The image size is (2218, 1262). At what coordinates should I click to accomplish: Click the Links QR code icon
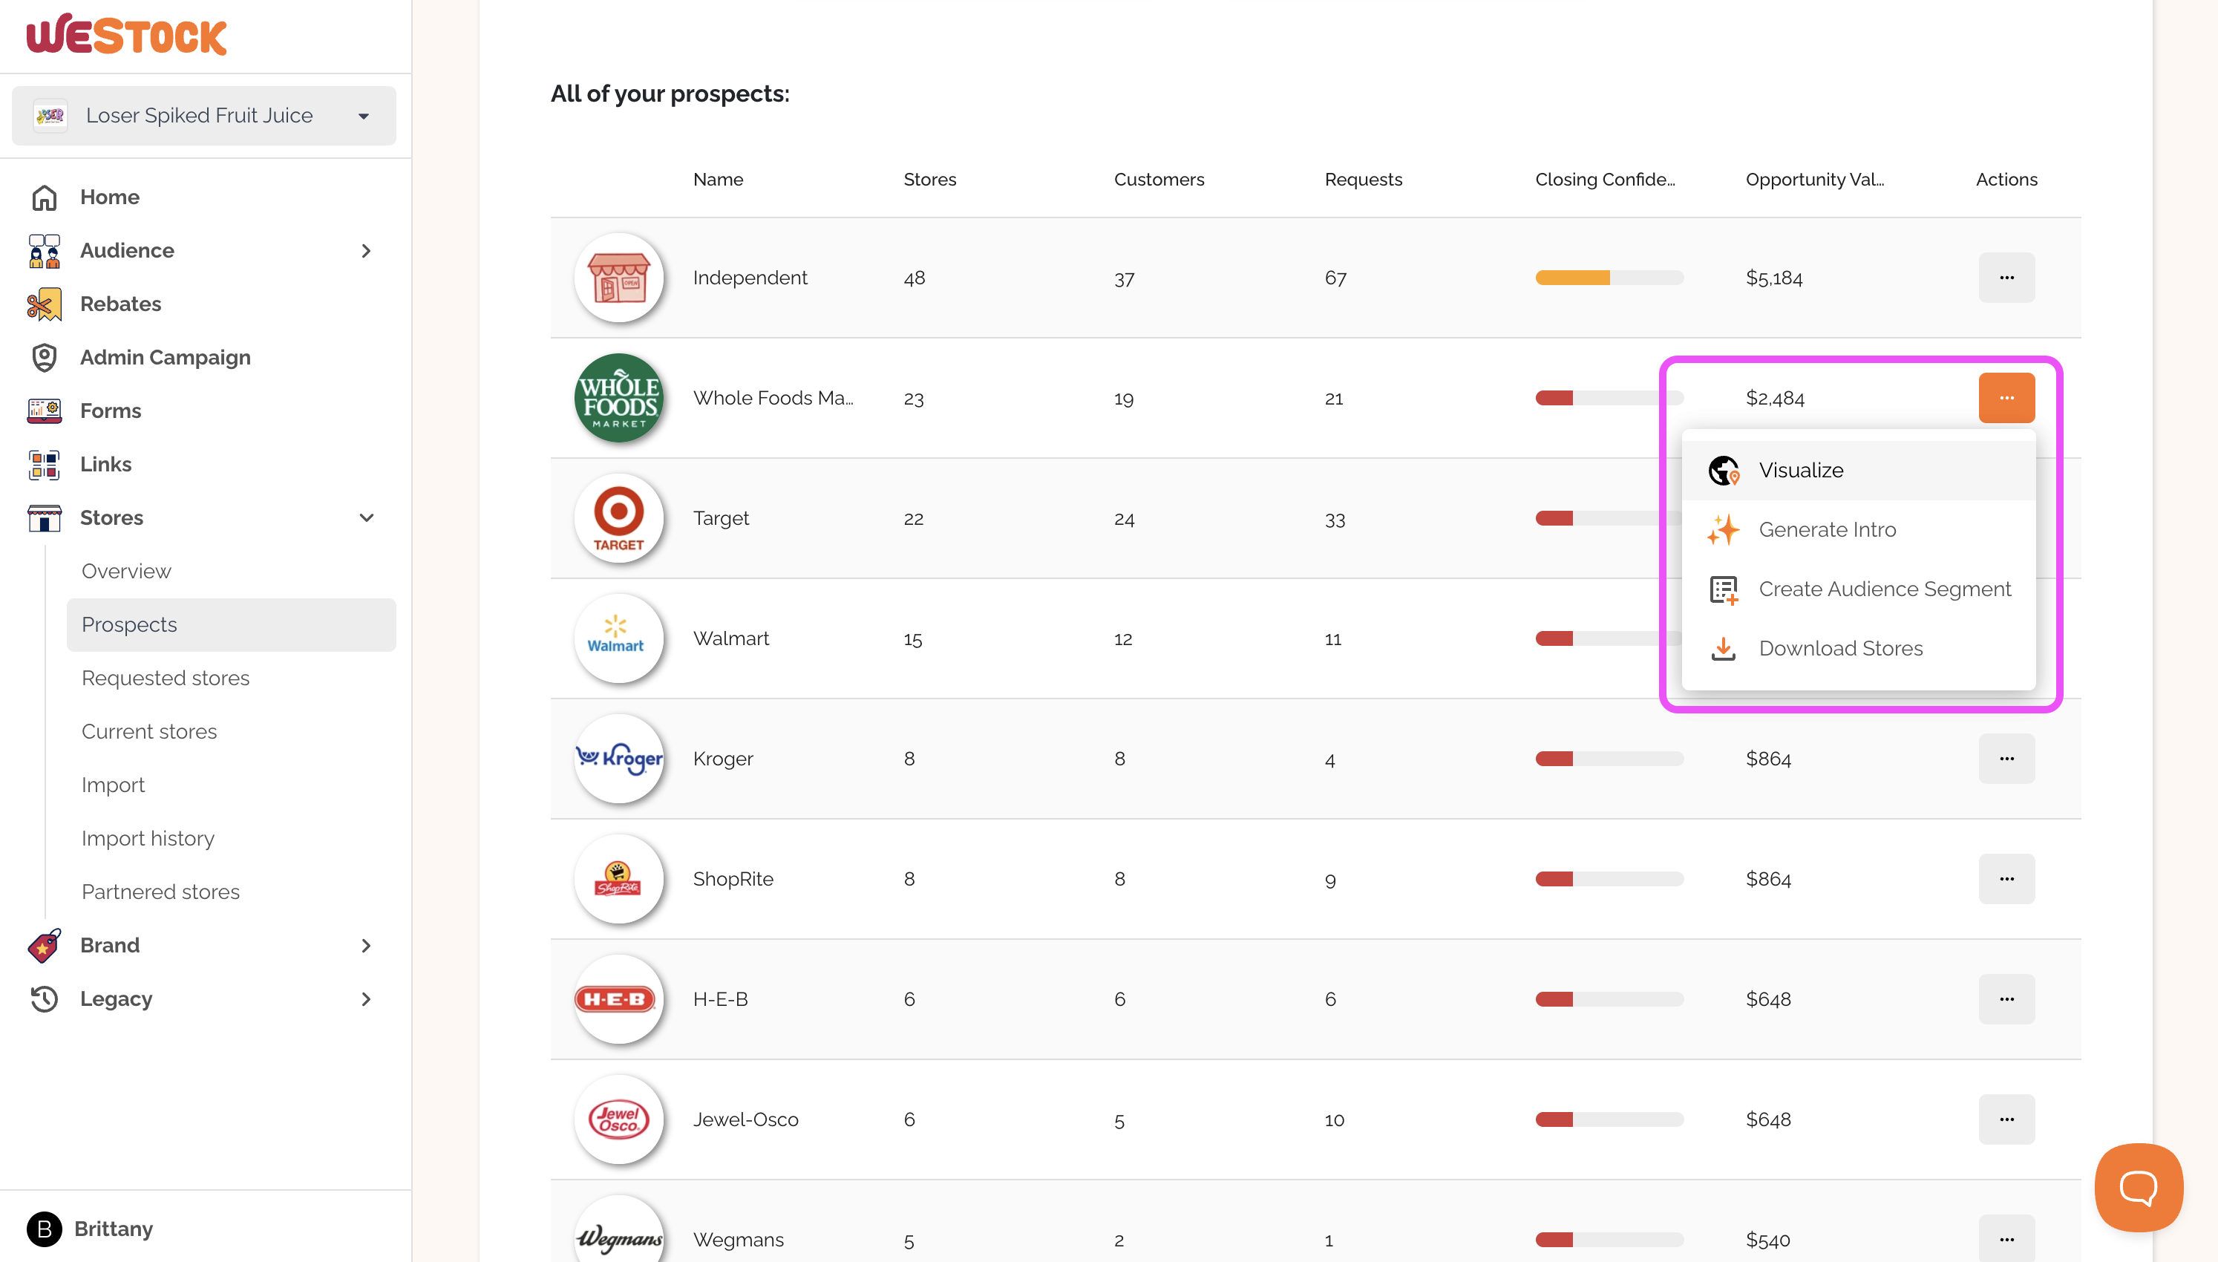(45, 465)
